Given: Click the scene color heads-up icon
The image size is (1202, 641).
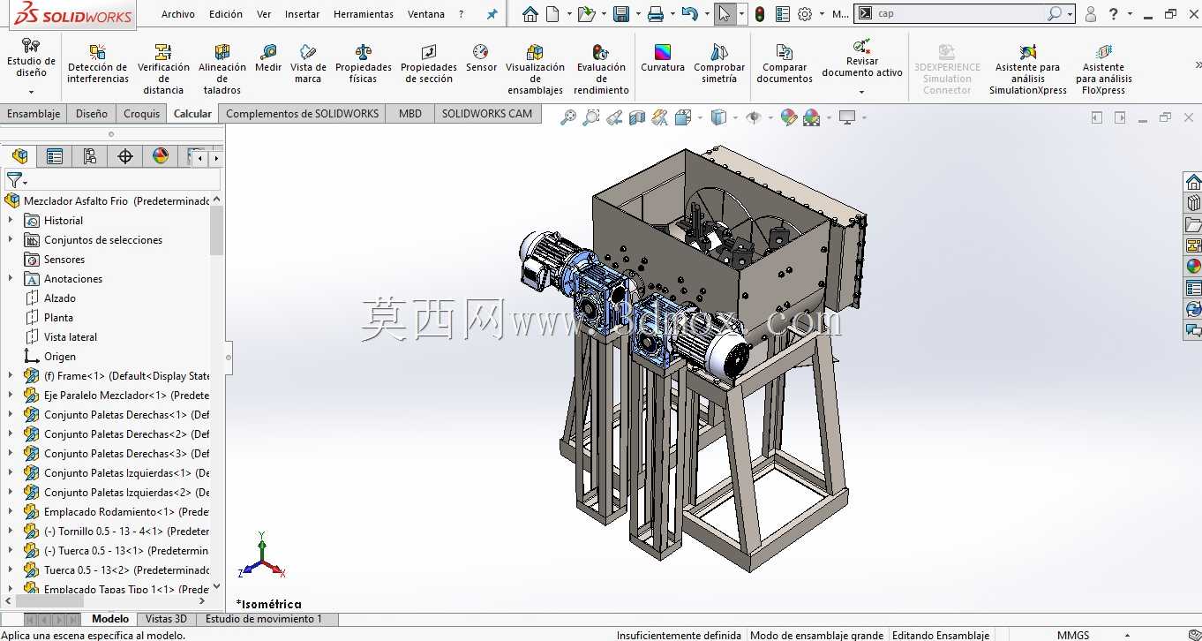Looking at the screenshot, I should click(812, 117).
